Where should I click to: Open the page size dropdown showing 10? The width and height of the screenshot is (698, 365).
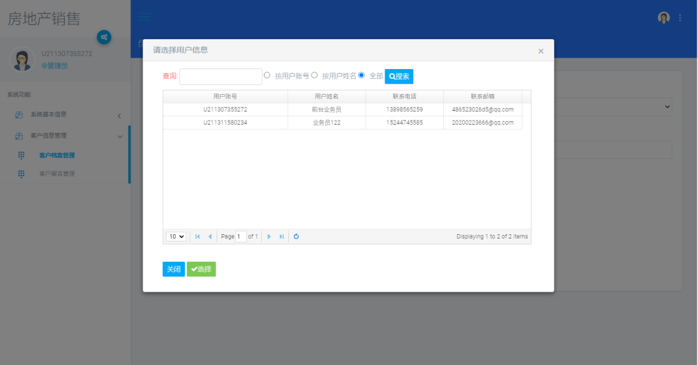176,236
